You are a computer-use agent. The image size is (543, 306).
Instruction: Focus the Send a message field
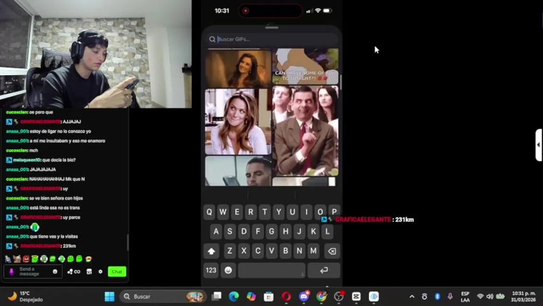pos(33,272)
